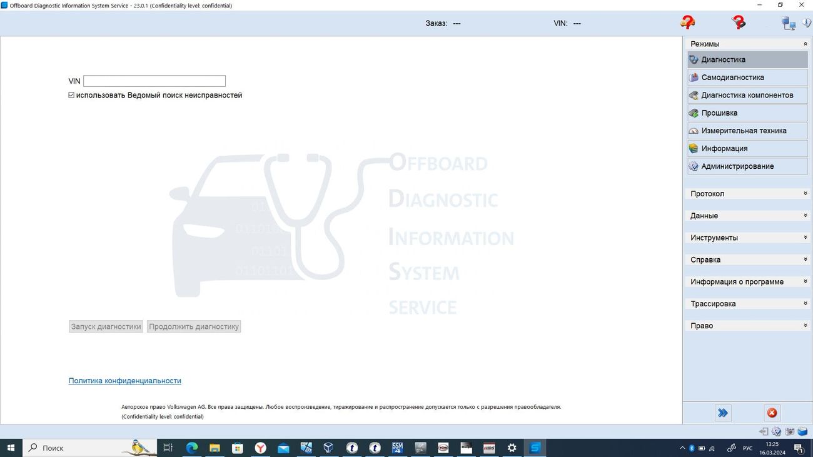
Task: Click Запуск диагностики button
Action: [106, 326]
